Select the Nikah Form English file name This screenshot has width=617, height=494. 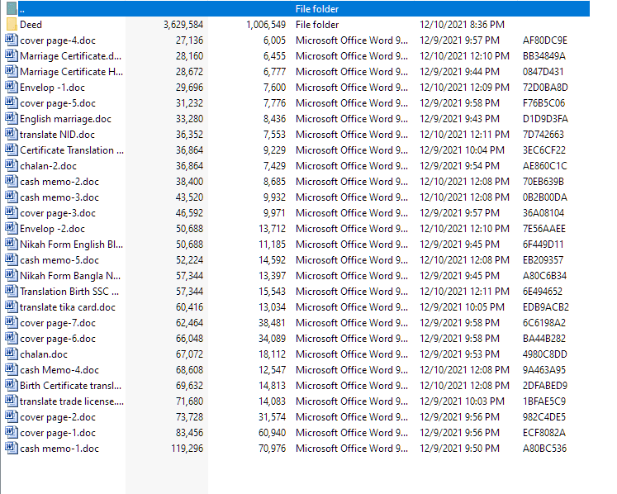(71, 245)
